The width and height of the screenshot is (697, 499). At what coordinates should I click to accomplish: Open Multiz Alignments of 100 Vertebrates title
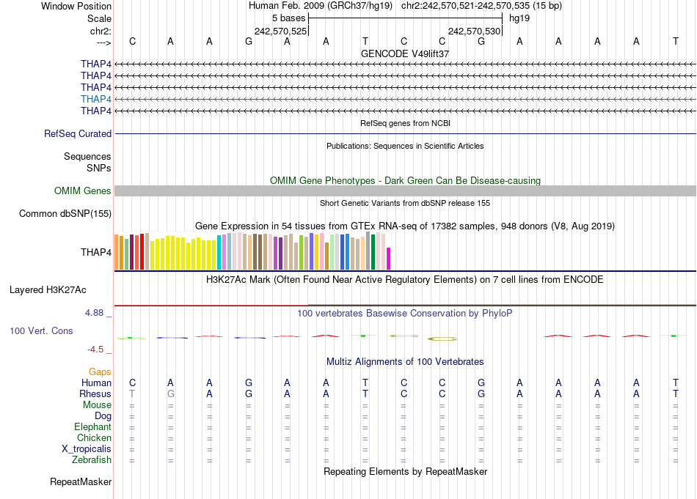tap(405, 362)
